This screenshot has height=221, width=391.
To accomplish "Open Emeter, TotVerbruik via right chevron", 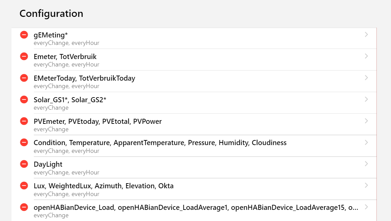I will 366,56.
